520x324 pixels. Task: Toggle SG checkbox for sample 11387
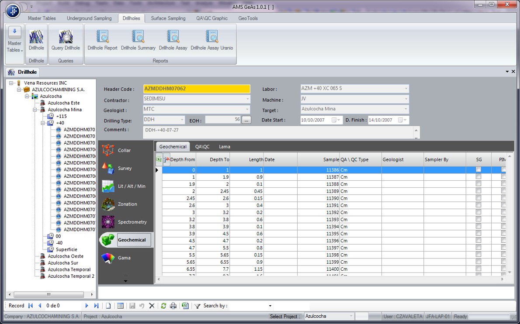pyautogui.click(x=478, y=177)
